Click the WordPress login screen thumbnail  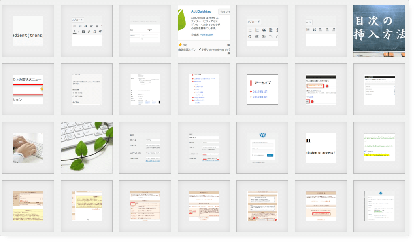[x=262, y=148]
